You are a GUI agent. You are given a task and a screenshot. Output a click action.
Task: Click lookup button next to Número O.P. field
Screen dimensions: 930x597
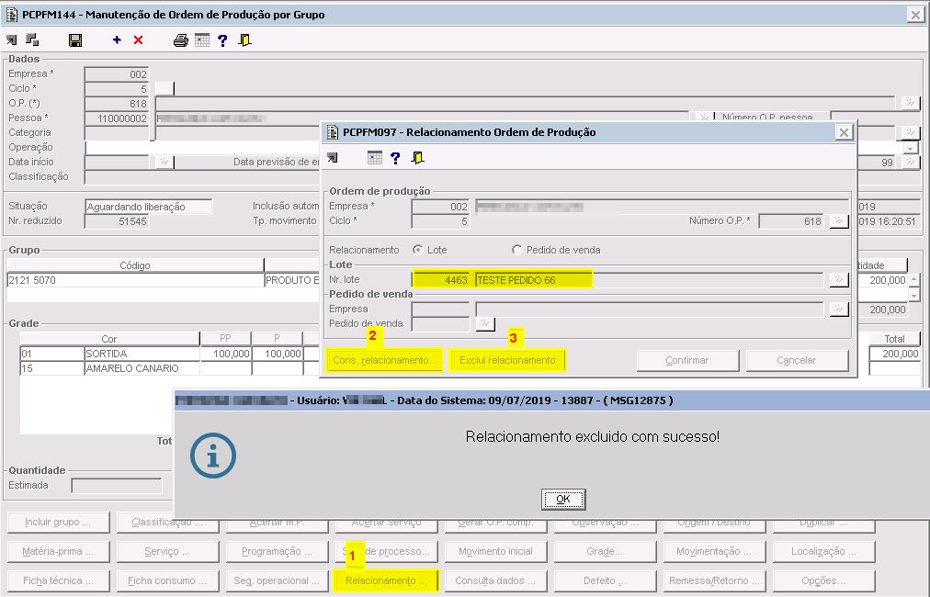coord(839,221)
